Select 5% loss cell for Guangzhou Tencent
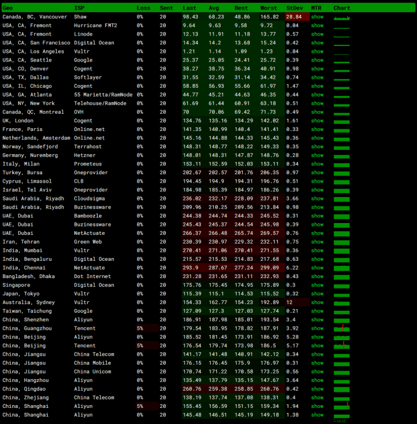 coord(140,329)
